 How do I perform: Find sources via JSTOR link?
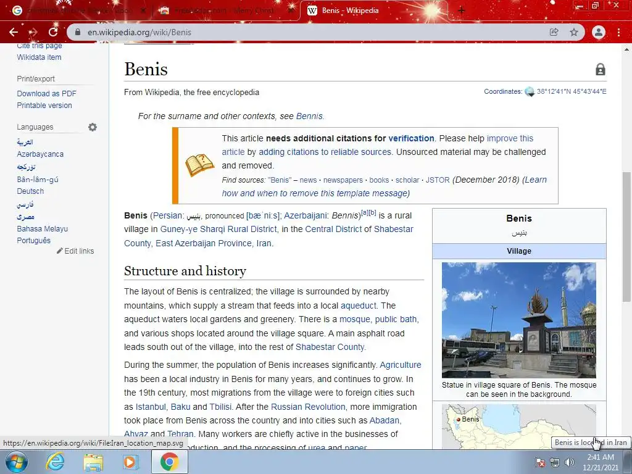click(438, 180)
